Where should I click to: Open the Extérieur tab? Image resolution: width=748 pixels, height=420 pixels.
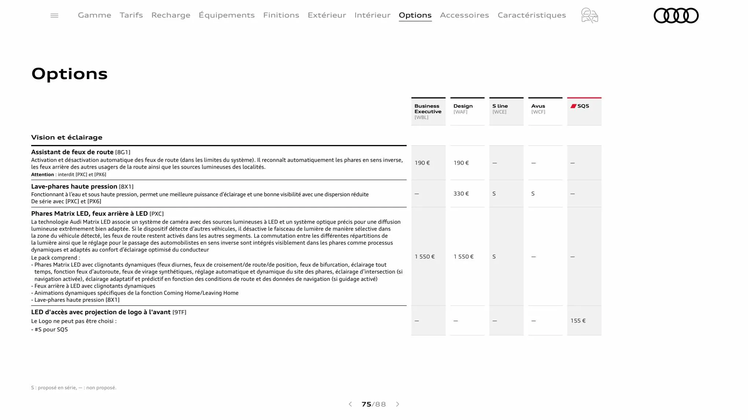(327, 15)
